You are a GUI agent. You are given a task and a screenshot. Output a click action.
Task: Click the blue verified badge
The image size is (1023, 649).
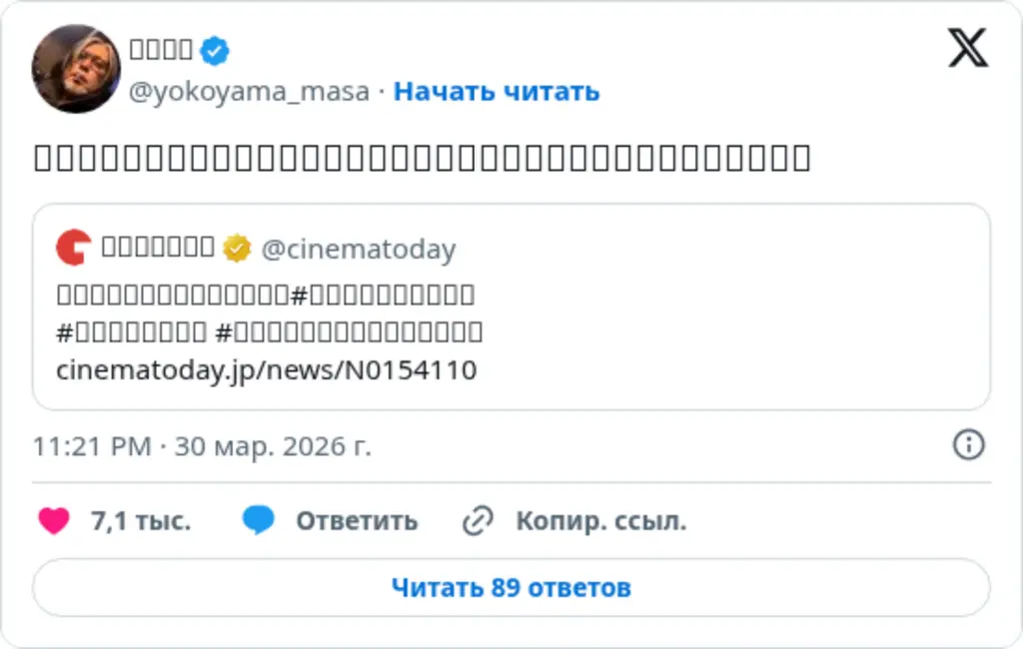215,49
